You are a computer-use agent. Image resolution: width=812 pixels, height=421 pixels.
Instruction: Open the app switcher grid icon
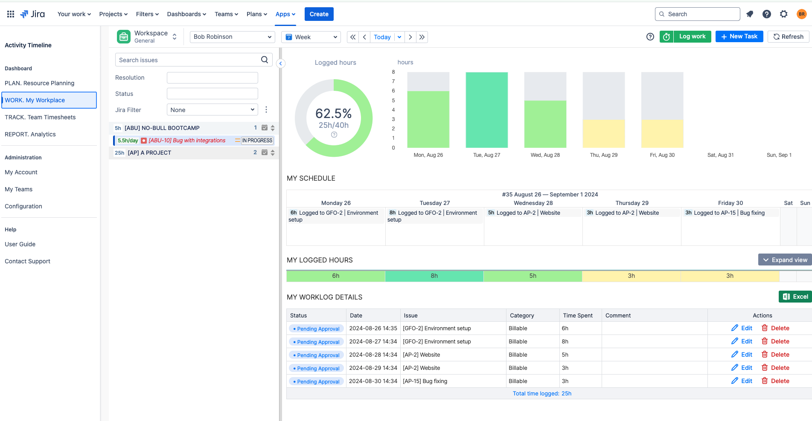tap(11, 14)
